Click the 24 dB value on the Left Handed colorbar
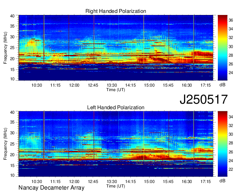Viewport: 237px width, 192px height. coord(231,161)
